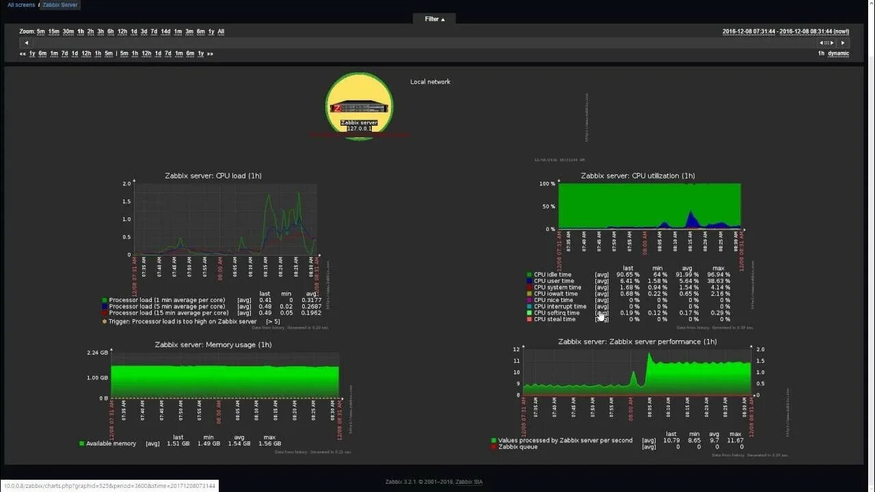Click the green swatch for 1 min Processor load
Image resolution: width=875 pixels, height=492 pixels.
tap(105, 300)
